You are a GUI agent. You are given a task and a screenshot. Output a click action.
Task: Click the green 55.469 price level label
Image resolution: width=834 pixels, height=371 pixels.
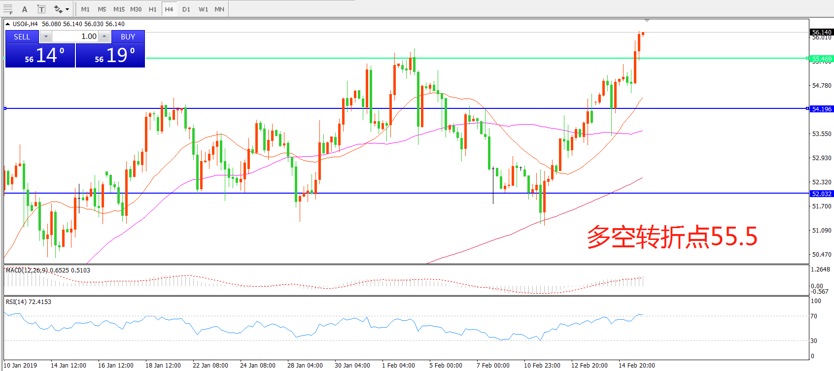821,59
